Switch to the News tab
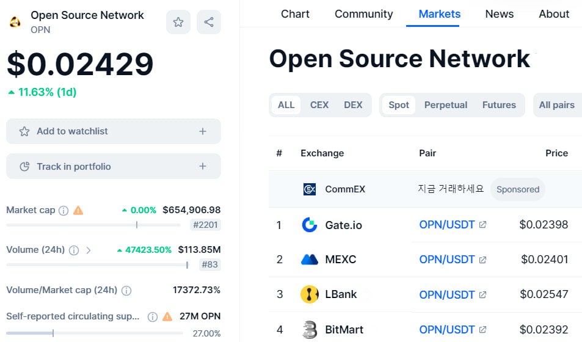 tap(500, 13)
